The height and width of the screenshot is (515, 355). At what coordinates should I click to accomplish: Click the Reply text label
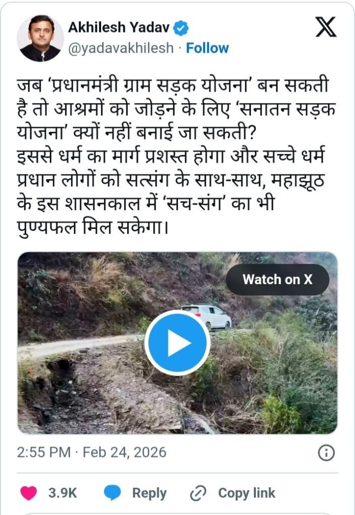click(149, 493)
